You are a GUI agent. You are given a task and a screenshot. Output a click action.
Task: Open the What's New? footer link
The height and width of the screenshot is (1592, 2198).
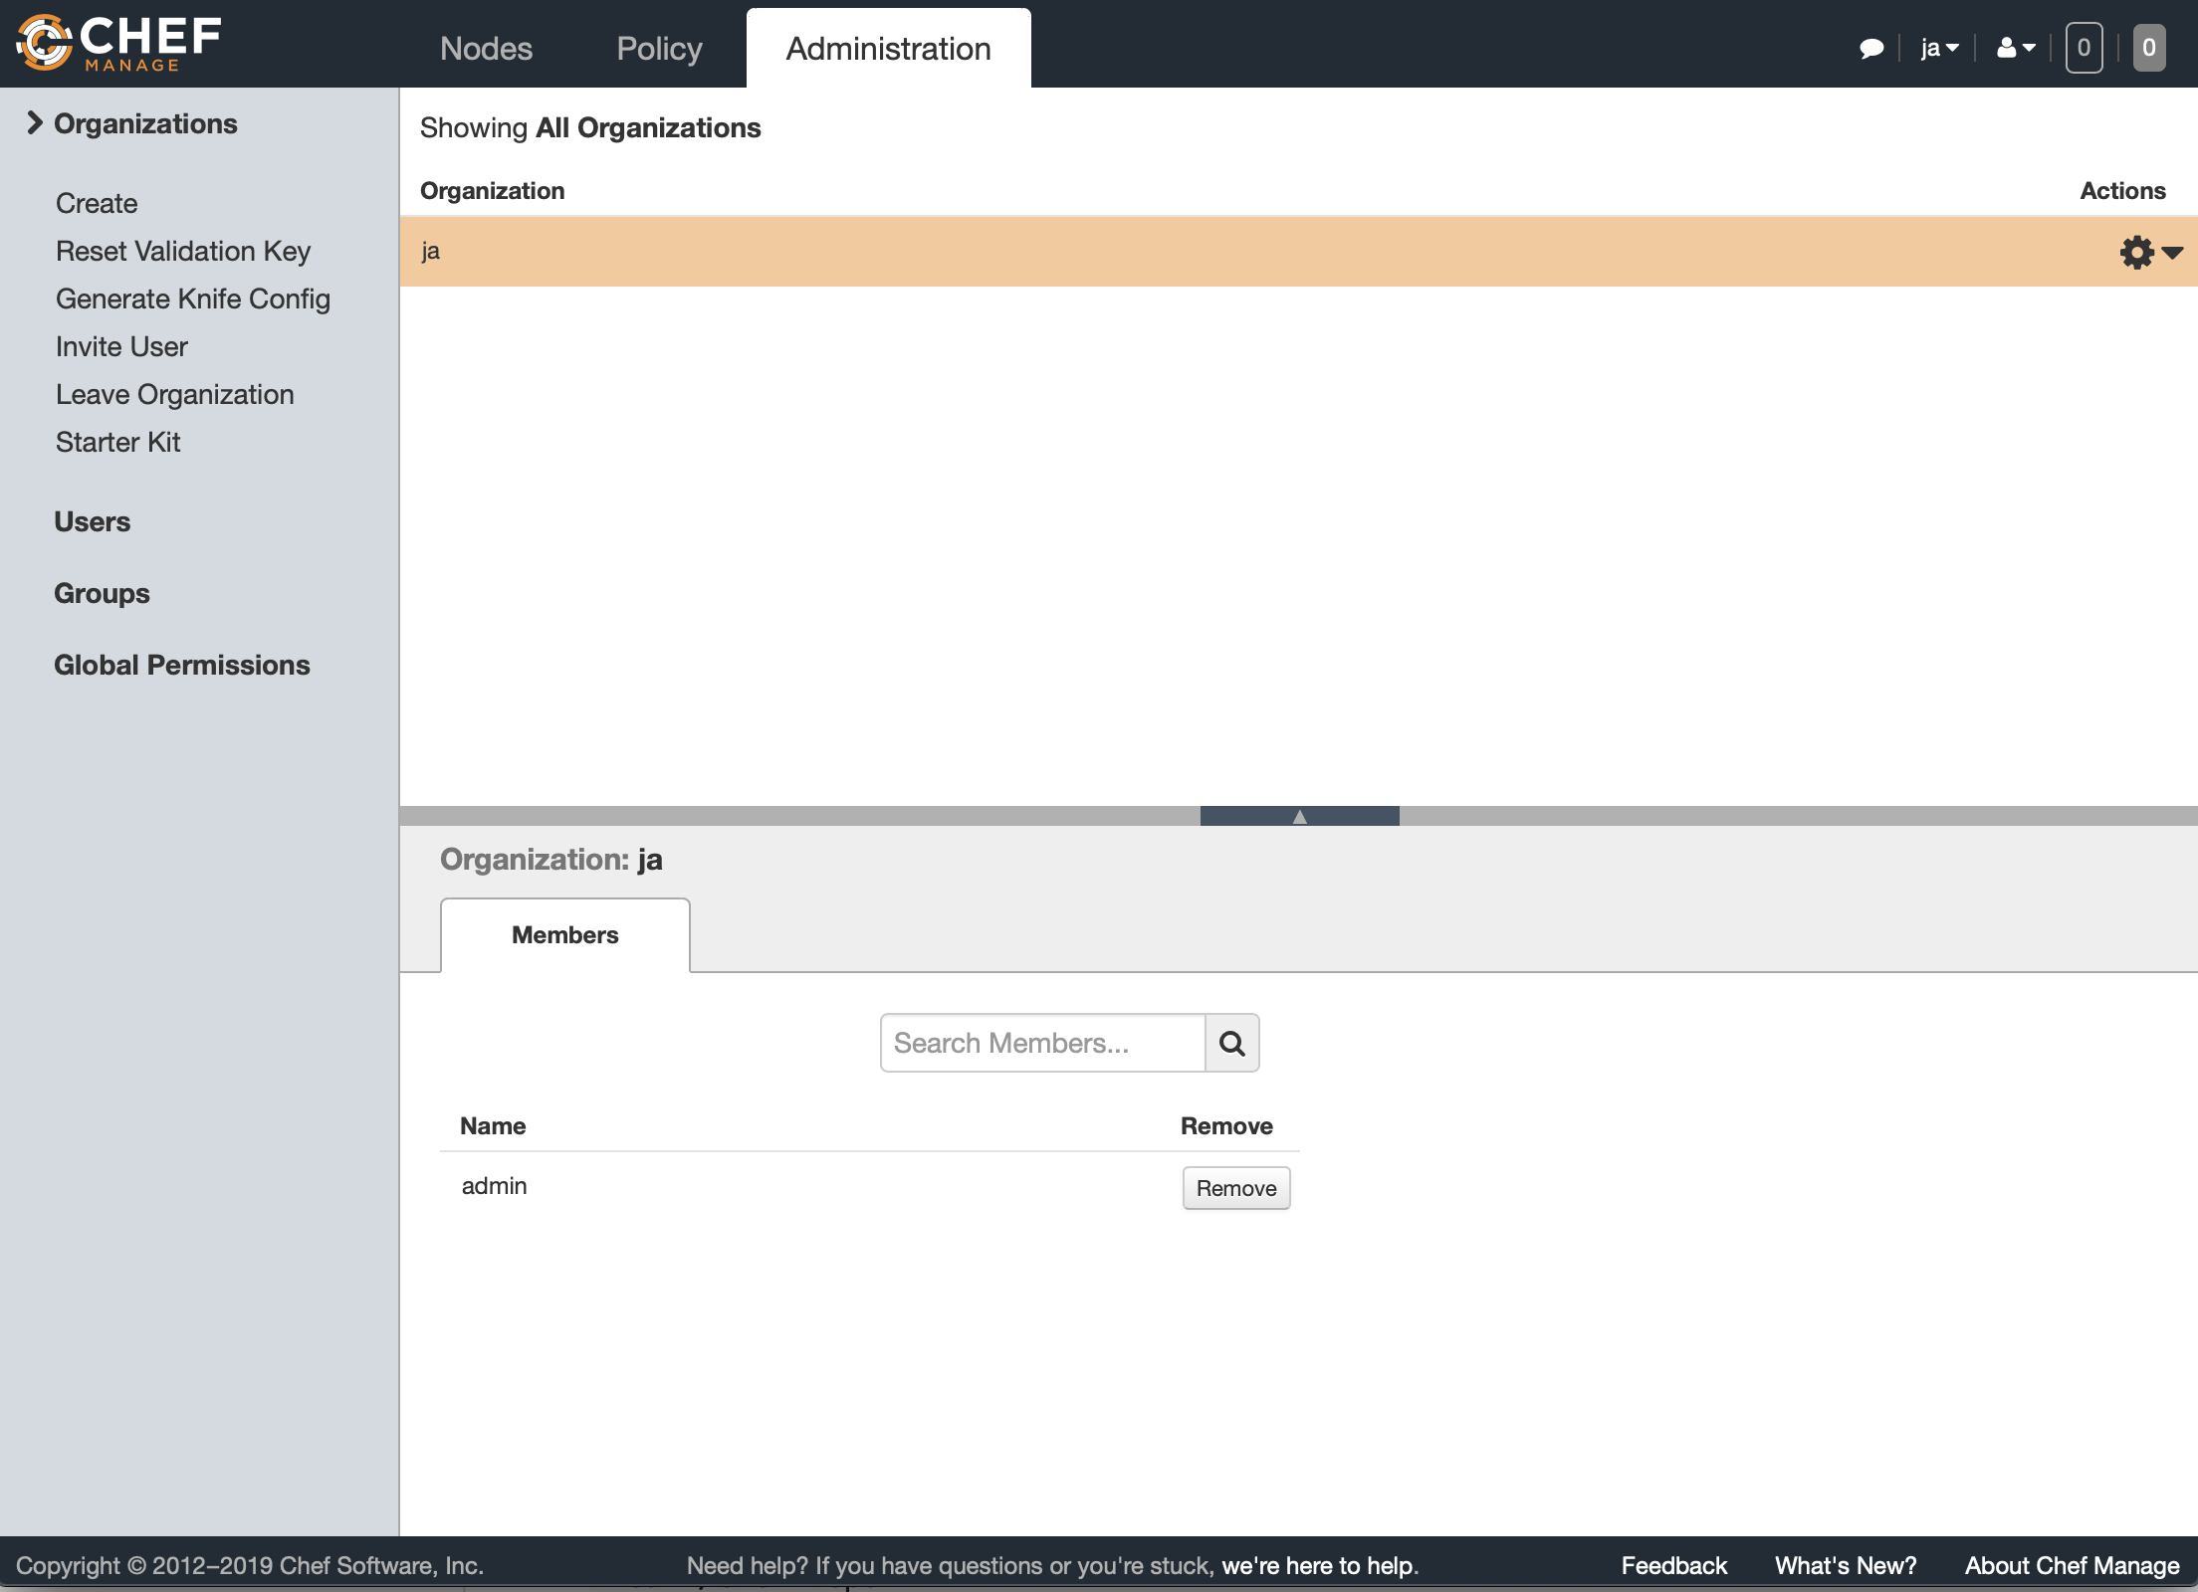coord(1846,1566)
